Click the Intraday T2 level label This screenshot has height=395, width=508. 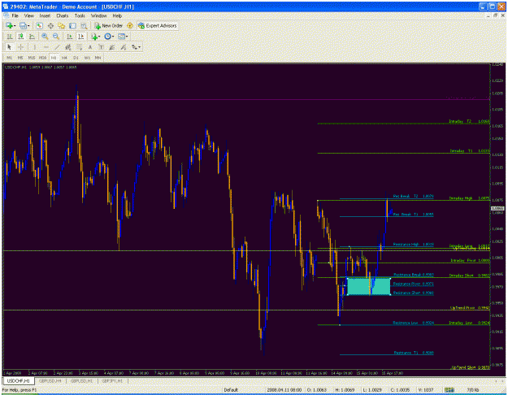(469, 121)
